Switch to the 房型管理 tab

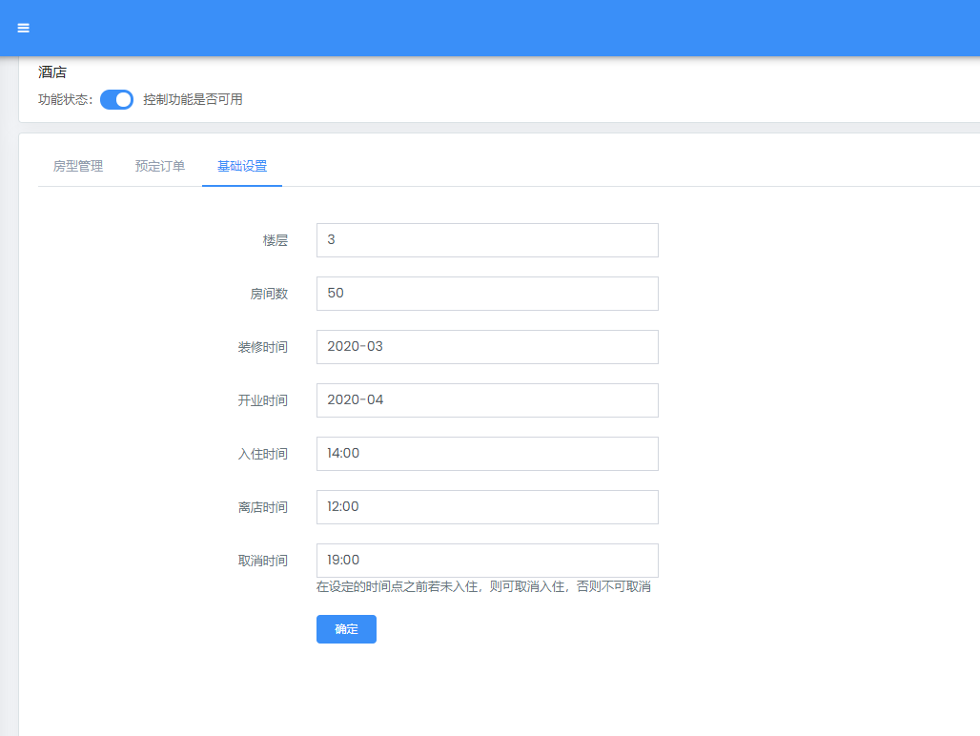point(78,166)
